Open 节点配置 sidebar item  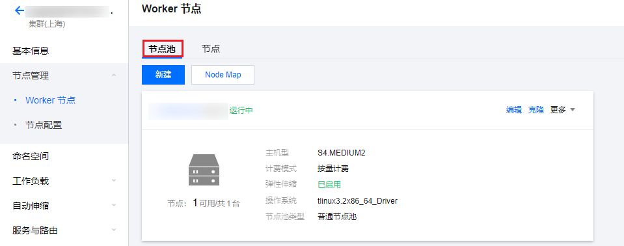(x=44, y=125)
